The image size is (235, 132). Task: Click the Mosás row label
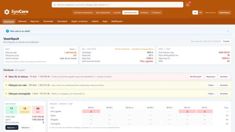click(53, 116)
